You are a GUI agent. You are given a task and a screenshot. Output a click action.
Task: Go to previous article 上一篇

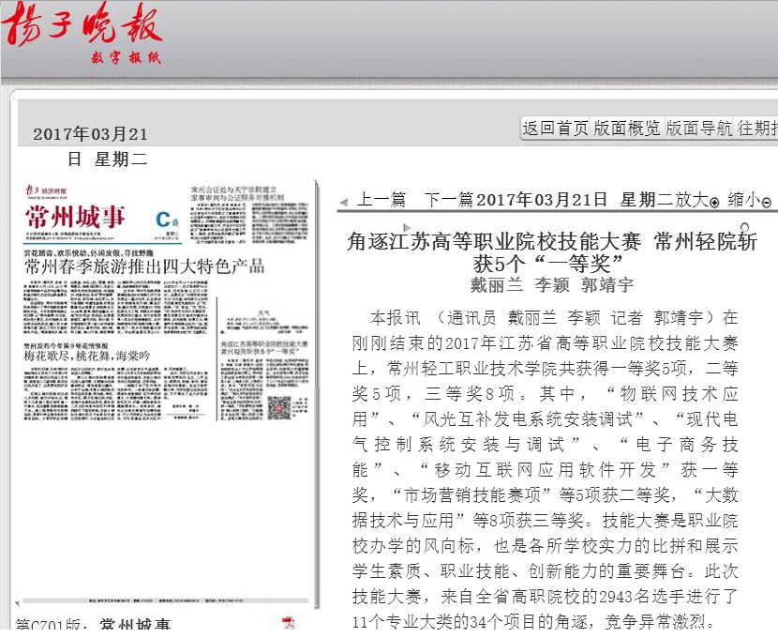click(x=382, y=200)
